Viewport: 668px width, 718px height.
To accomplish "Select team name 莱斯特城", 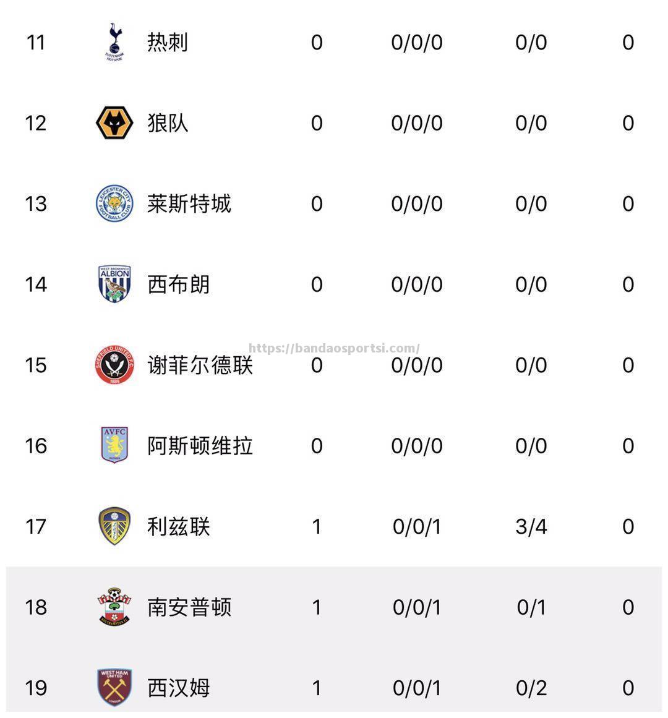I will click(189, 203).
